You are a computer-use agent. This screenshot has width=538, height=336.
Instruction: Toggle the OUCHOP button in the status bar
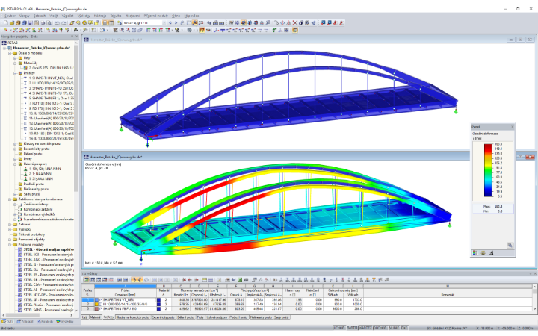pyautogui.click(x=380, y=328)
